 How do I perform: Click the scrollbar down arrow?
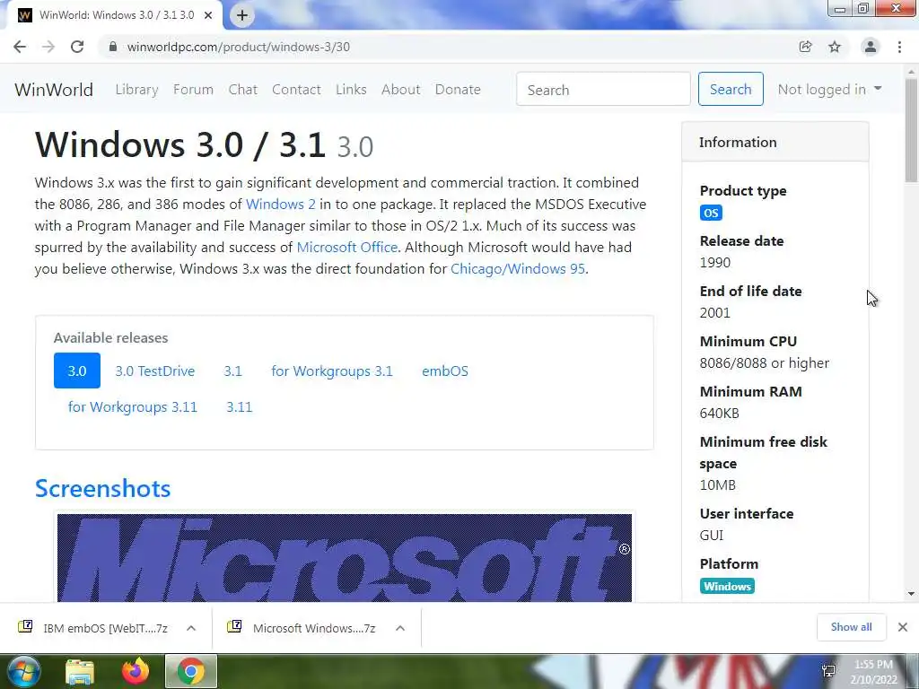[911, 594]
